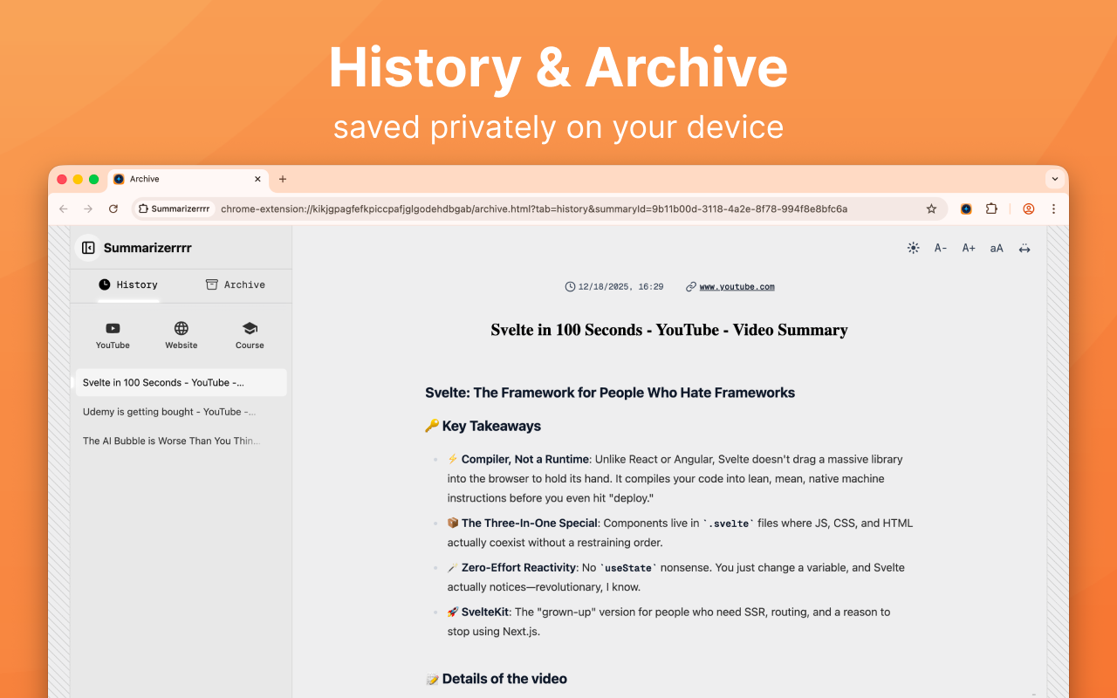Increase font size with A+ button
Screen dimensions: 1117x698
click(969, 248)
